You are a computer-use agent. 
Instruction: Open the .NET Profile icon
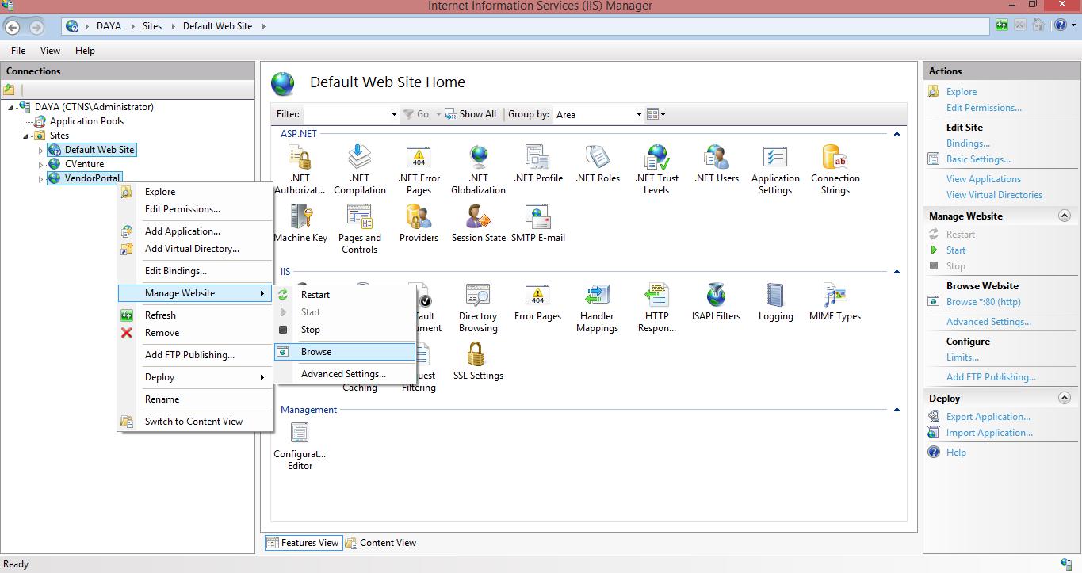[x=537, y=164]
